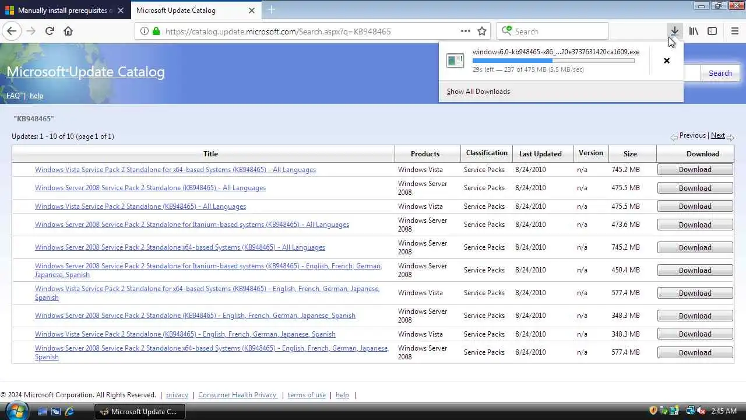Open Server 2008 SP2 x64 All Languages link
746x420 pixels.
(x=180, y=247)
